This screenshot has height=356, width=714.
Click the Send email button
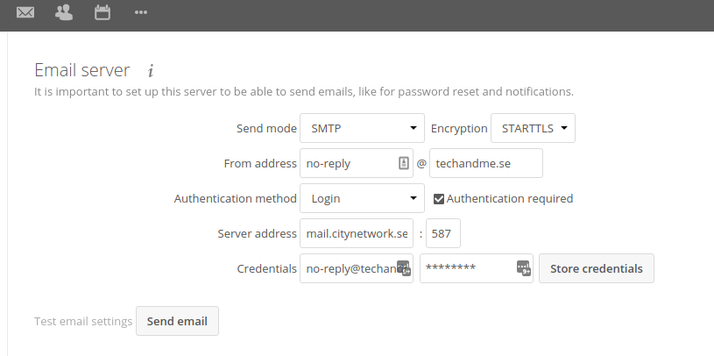177,321
